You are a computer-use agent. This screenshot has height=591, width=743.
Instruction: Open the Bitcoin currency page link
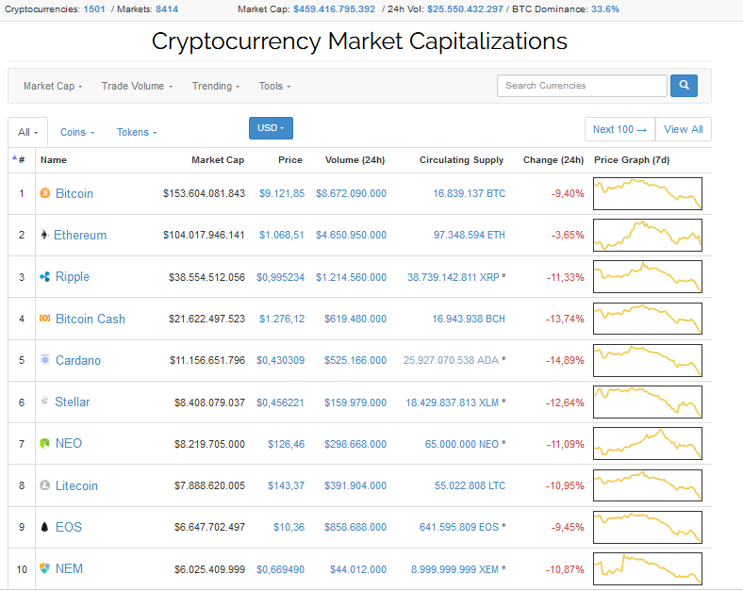[x=74, y=193]
